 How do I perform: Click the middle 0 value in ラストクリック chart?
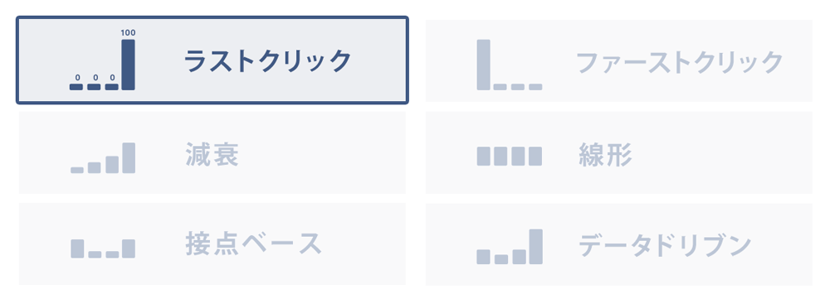tap(95, 78)
